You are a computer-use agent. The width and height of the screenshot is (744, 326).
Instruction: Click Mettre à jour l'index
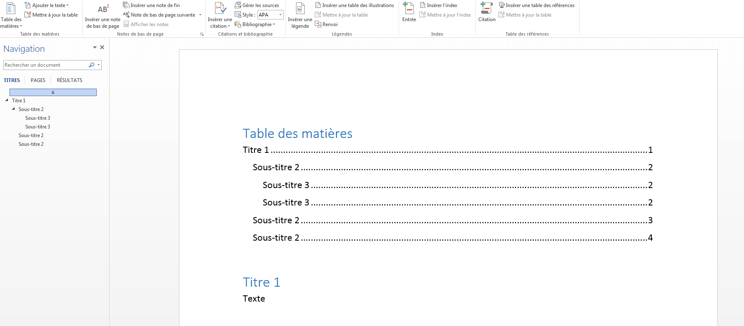(445, 15)
